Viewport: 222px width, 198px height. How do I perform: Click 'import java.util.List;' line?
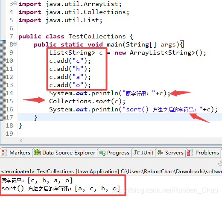click(x=60, y=20)
